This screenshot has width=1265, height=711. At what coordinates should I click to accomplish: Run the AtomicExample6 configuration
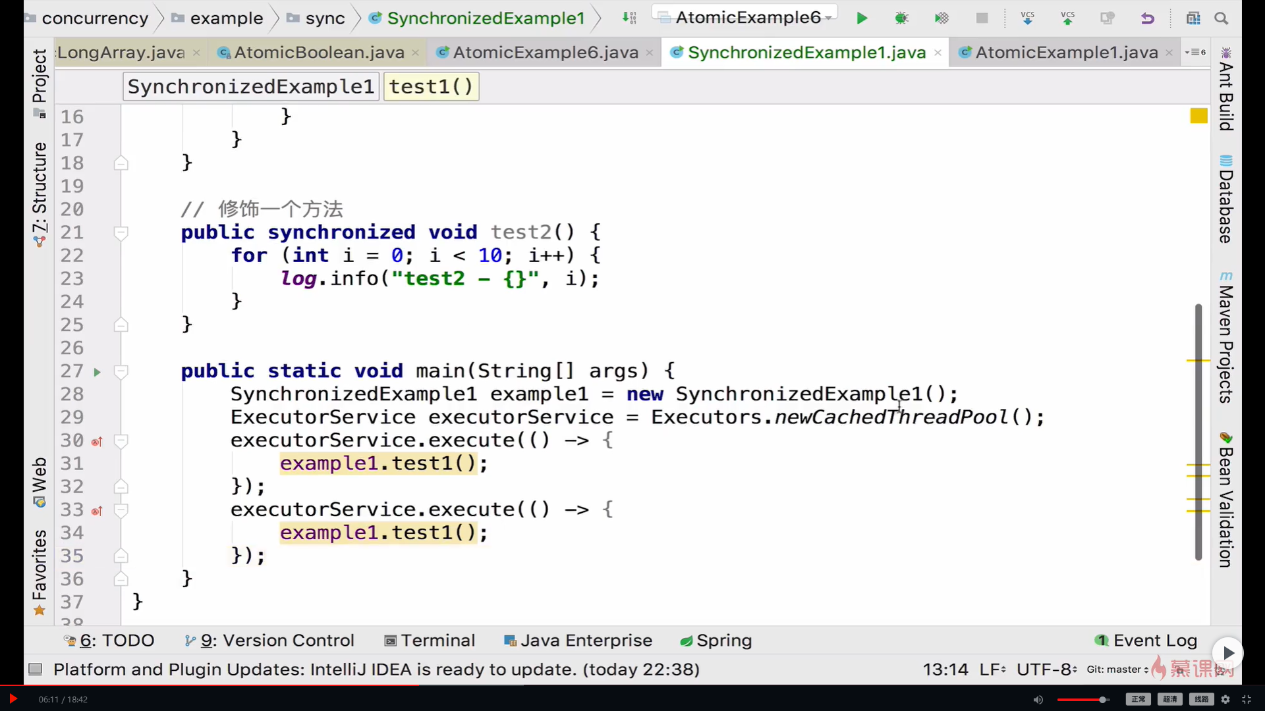point(861,18)
